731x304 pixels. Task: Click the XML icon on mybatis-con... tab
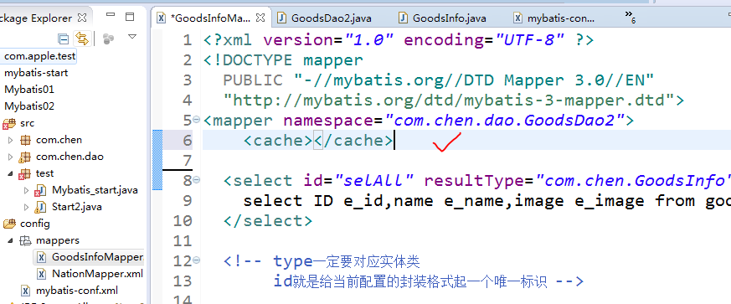[517, 18]
